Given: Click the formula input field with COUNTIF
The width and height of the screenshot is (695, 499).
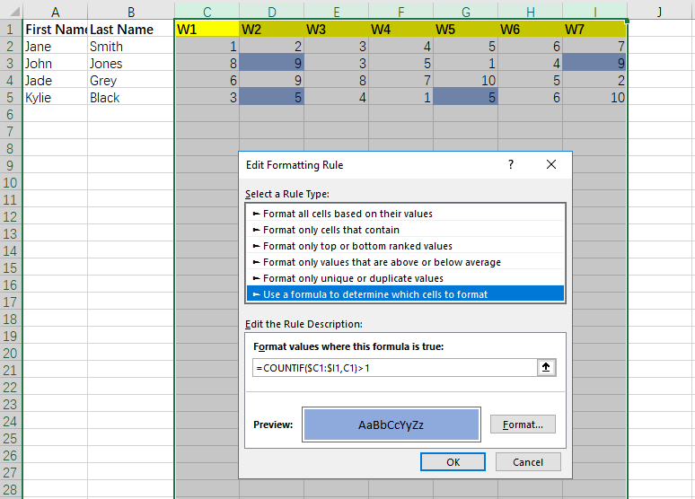Looking at the screenshot, I should 394,368.
